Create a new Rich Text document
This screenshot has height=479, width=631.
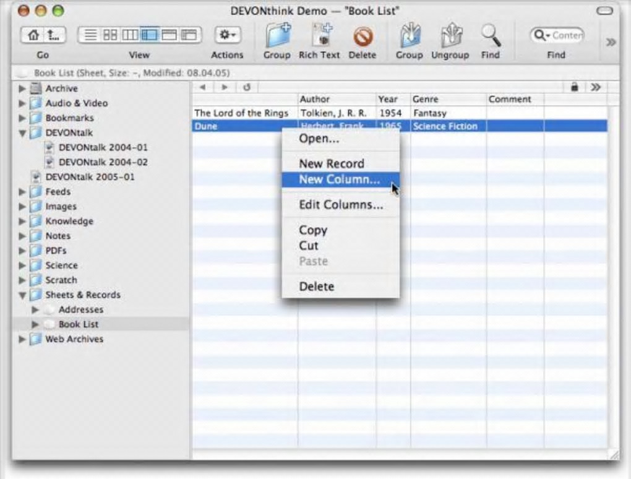pos(321,35)
